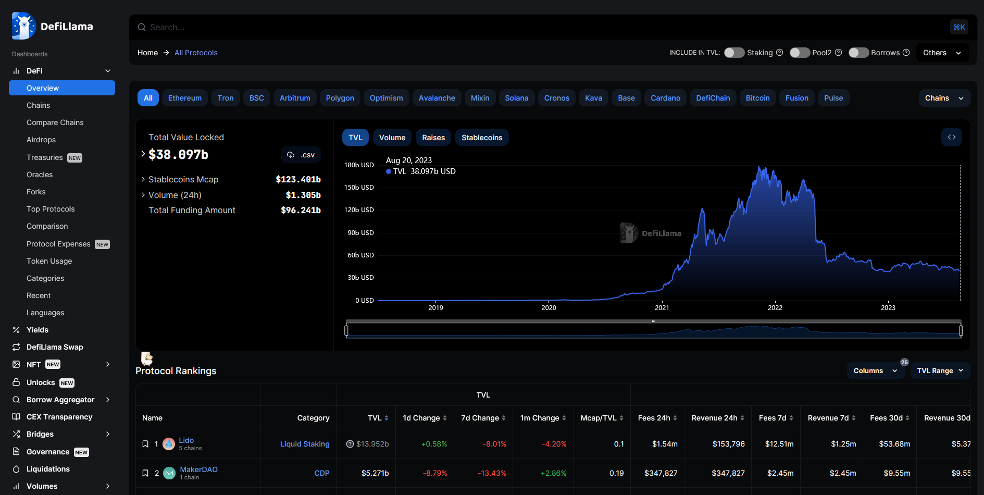984x495 pixels.
Task: Click the Staking help question icon
Action: click(x=779, y=53)
